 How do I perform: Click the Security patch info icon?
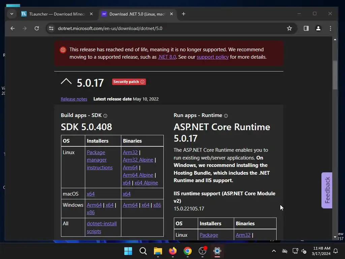[143, 82]
